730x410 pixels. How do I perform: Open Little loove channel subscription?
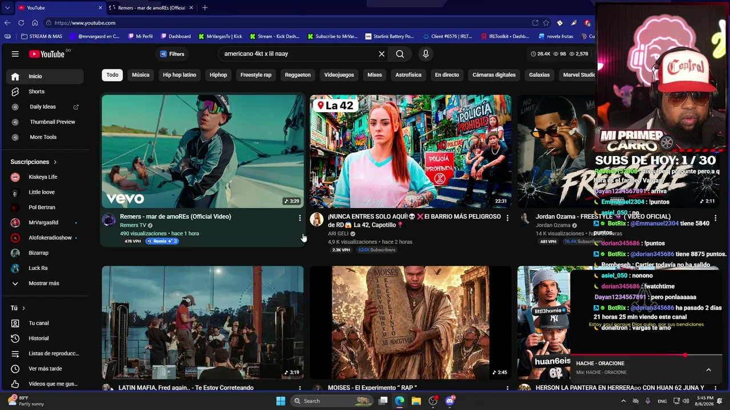44,192
